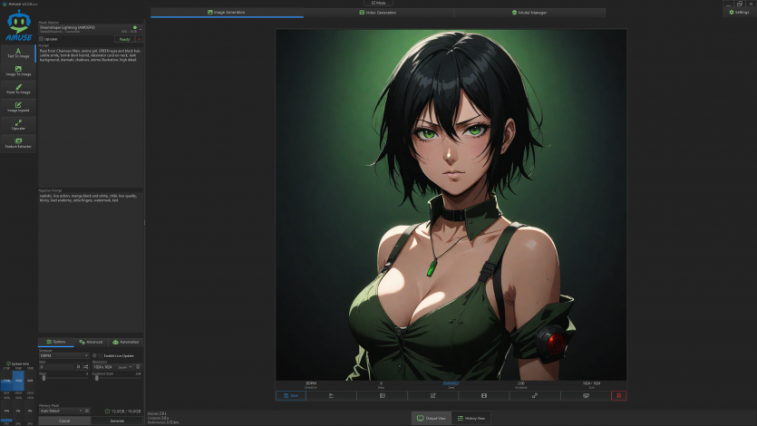Viewport: 757px width, 426px height.
Task: Switch to Paint To Image mode
Action: 18,89
